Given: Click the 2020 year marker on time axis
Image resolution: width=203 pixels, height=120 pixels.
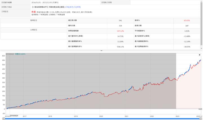Looking at the screenshot, I should pos(101,116).
